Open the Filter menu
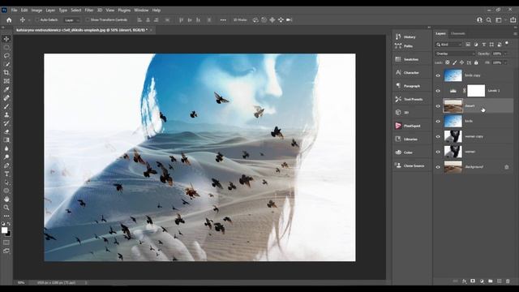This screenshot has height=292, width=519. (x=89, y=11)
